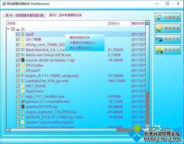Select the qianniu50707N.zip file name

tap(42, 107)
